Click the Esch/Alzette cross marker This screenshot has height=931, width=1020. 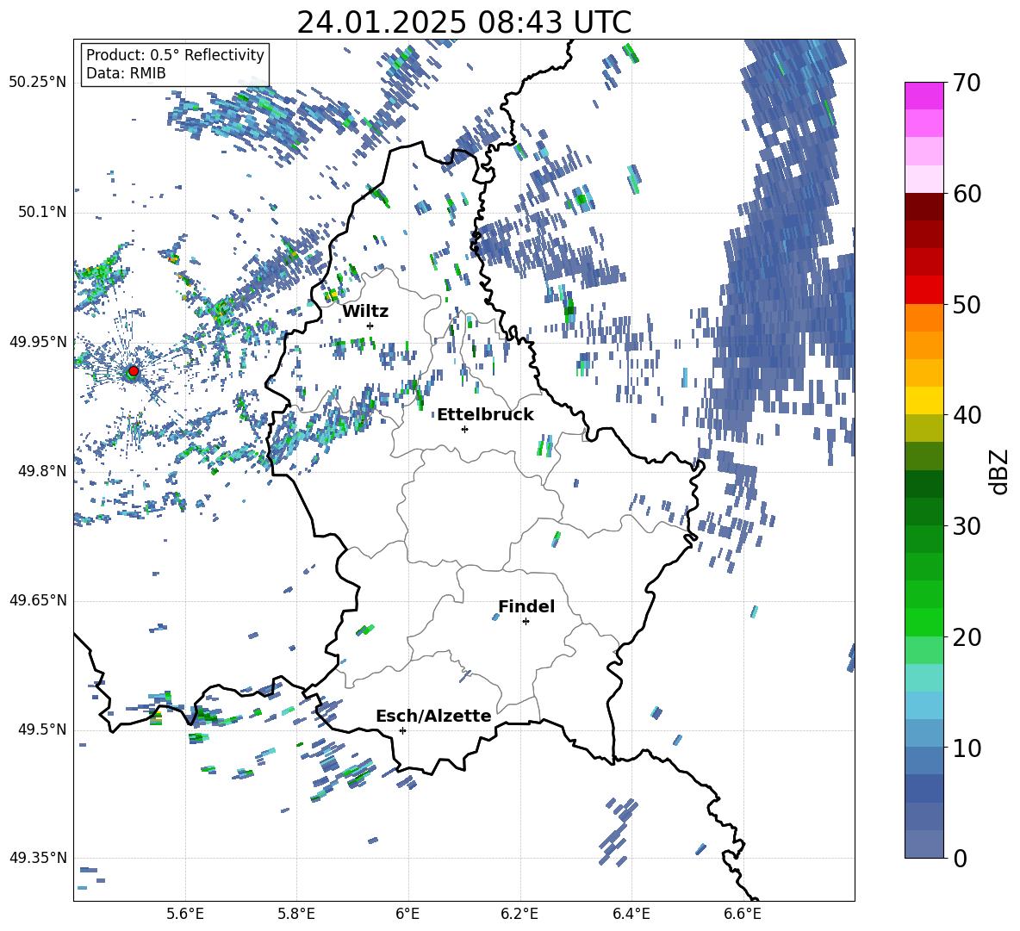coord(402,730)
